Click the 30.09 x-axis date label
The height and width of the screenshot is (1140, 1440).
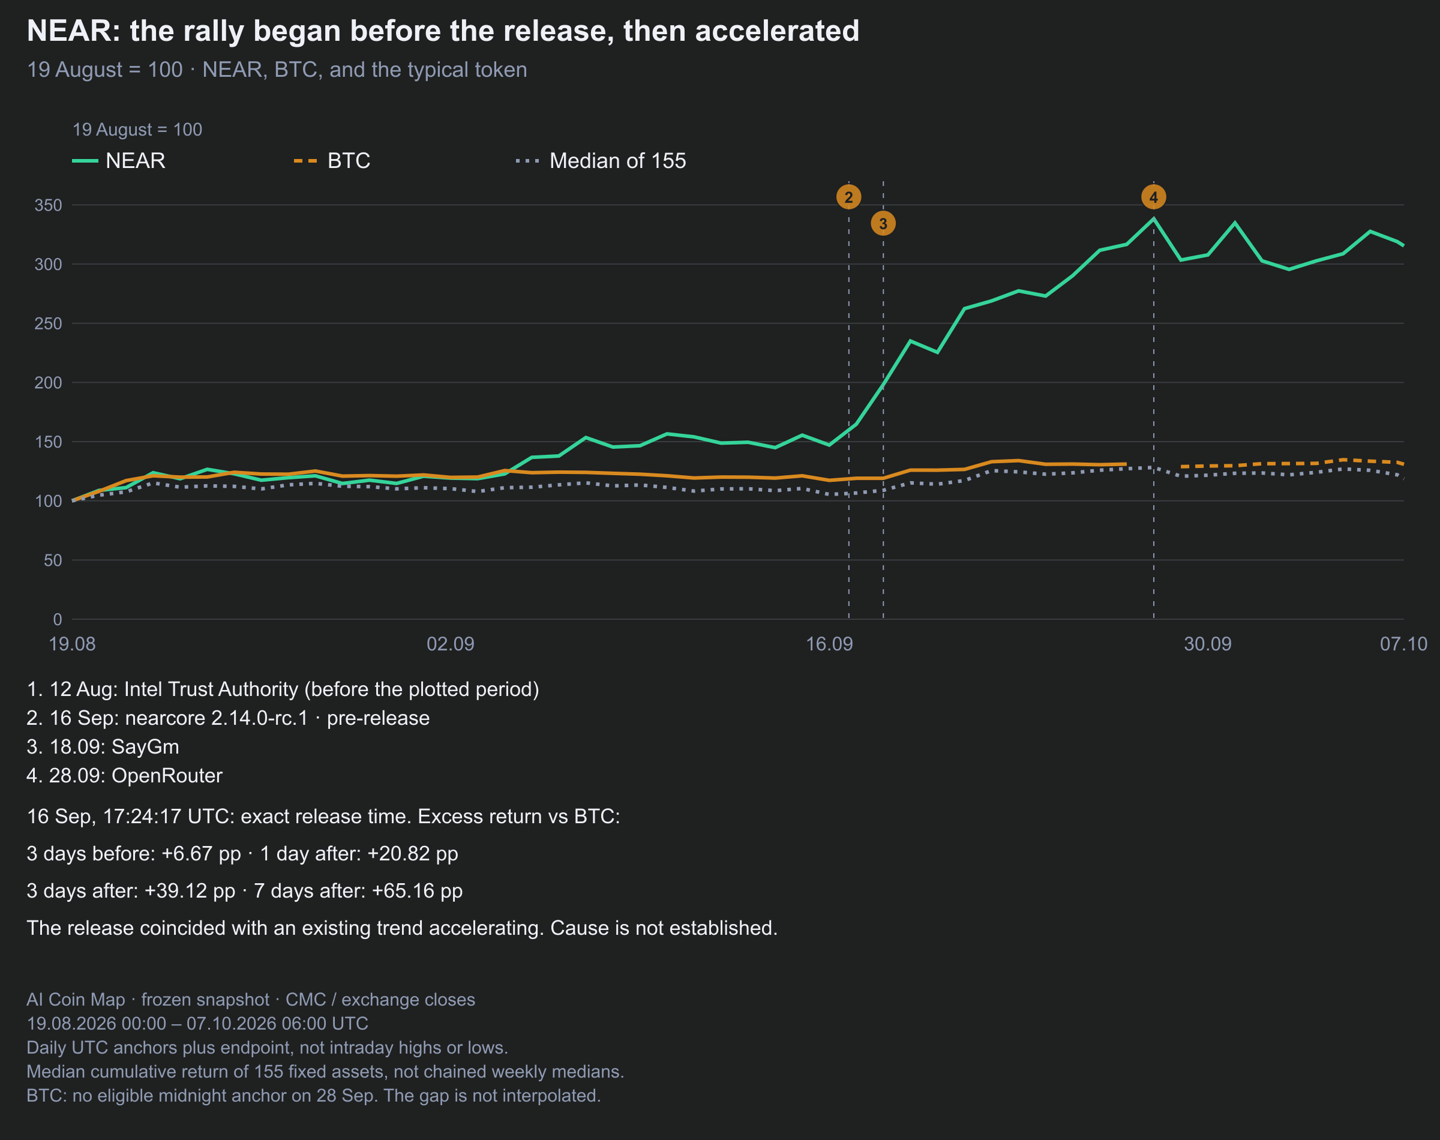tap(1208, 643)
